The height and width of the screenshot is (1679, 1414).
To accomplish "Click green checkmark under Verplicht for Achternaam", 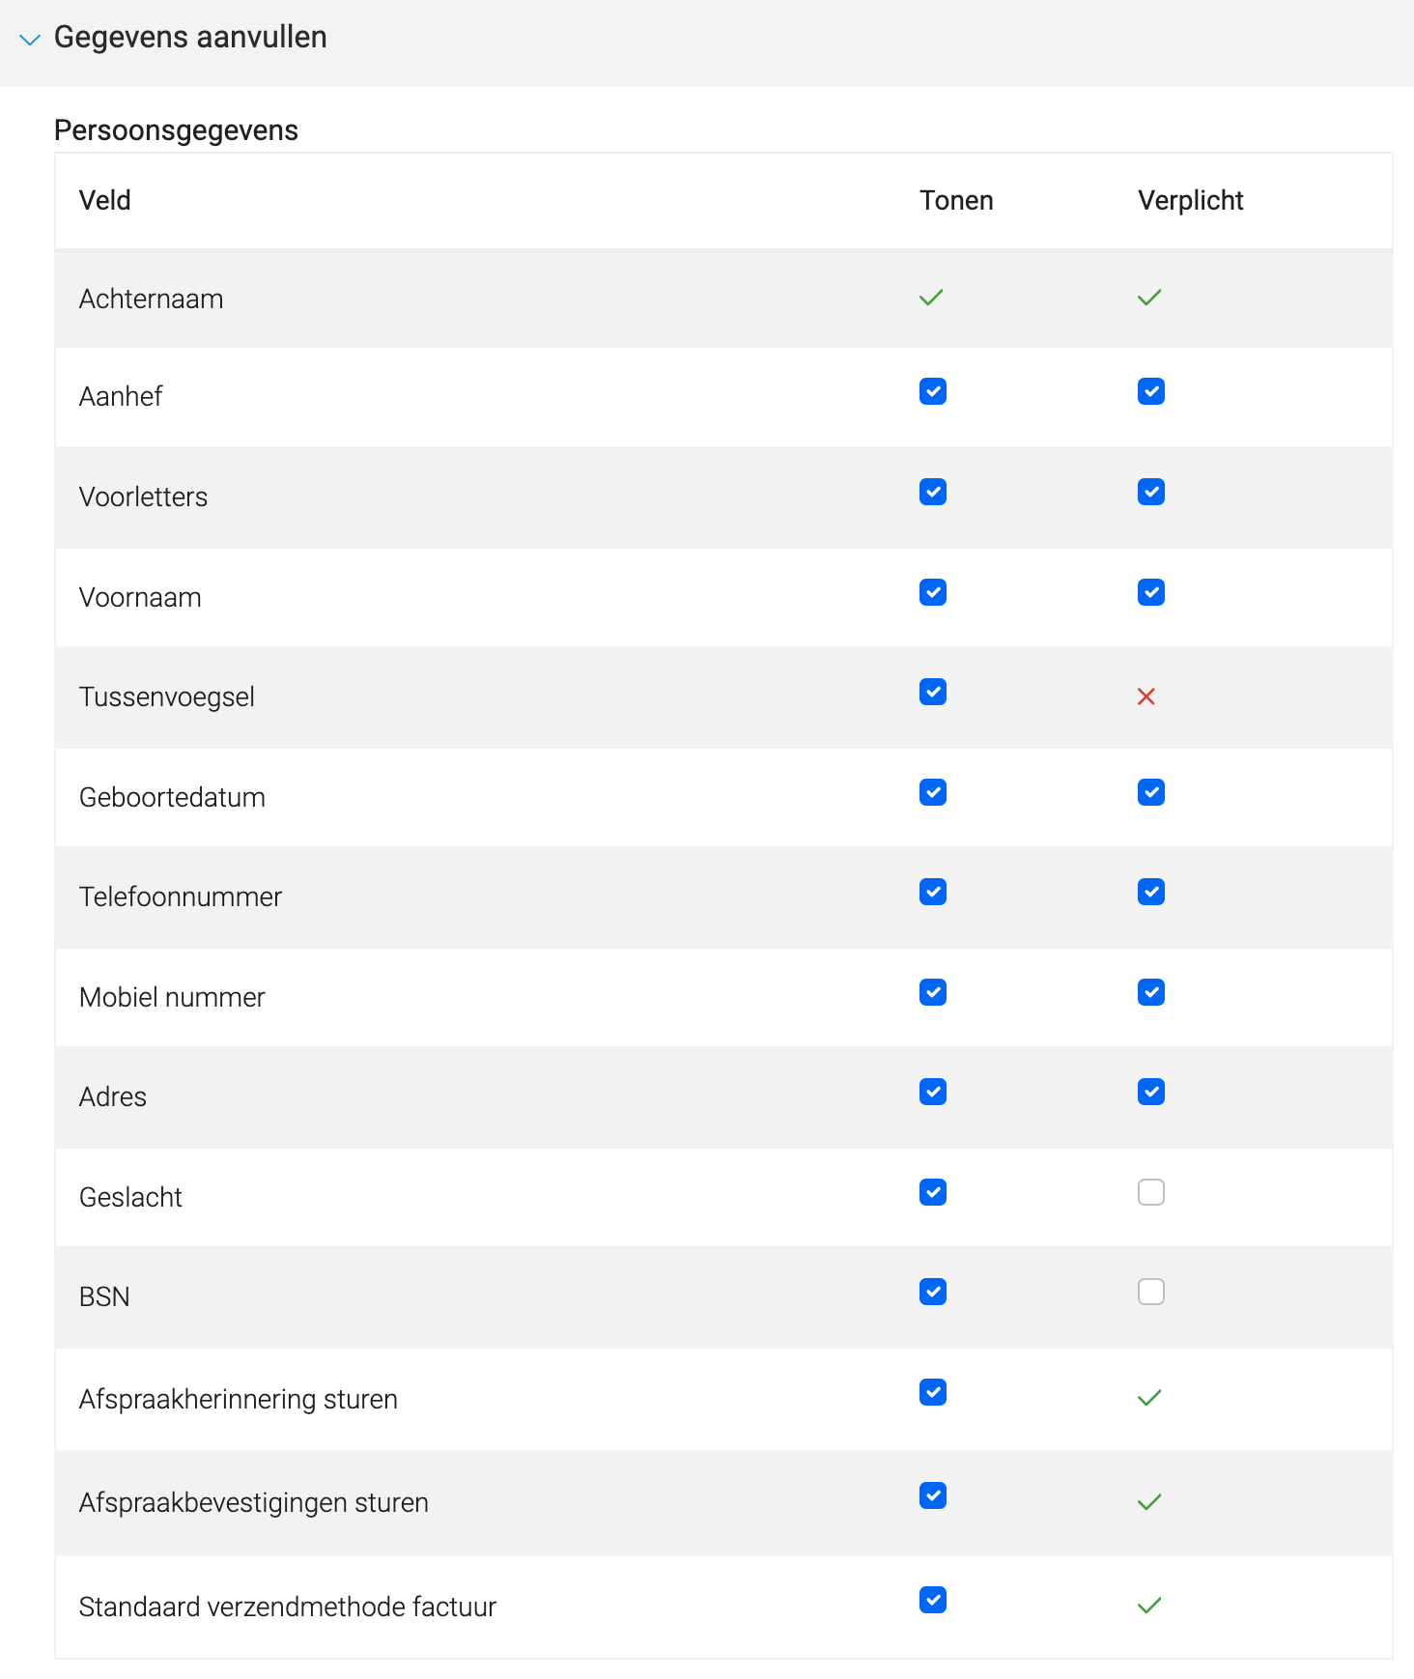I will [1149, 298].
